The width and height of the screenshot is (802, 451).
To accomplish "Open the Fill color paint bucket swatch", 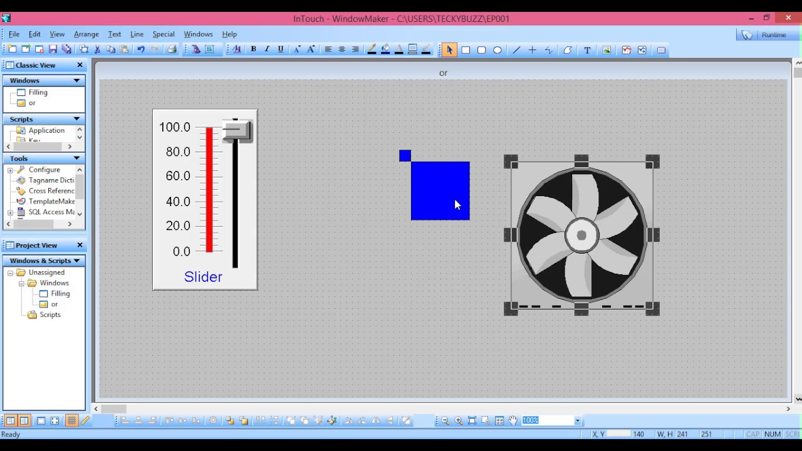I will pos(385,49).
